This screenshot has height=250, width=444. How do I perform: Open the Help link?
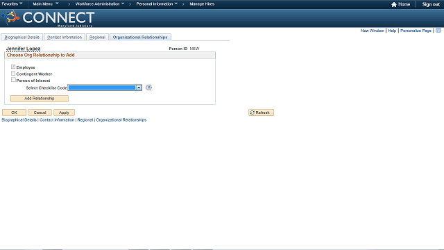392,31
